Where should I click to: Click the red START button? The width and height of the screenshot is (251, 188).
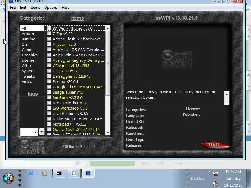[215, 145]
